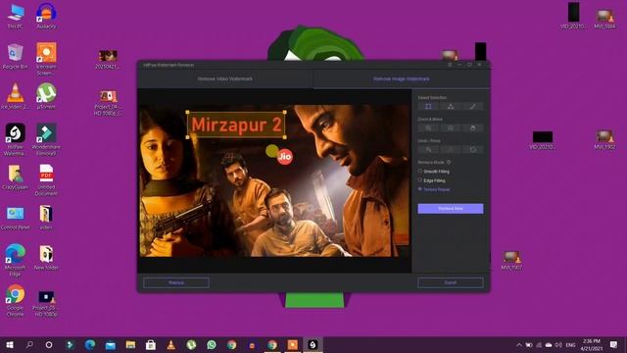
Task: Open WhatsApp from taskbar
Action: [212, 345]
